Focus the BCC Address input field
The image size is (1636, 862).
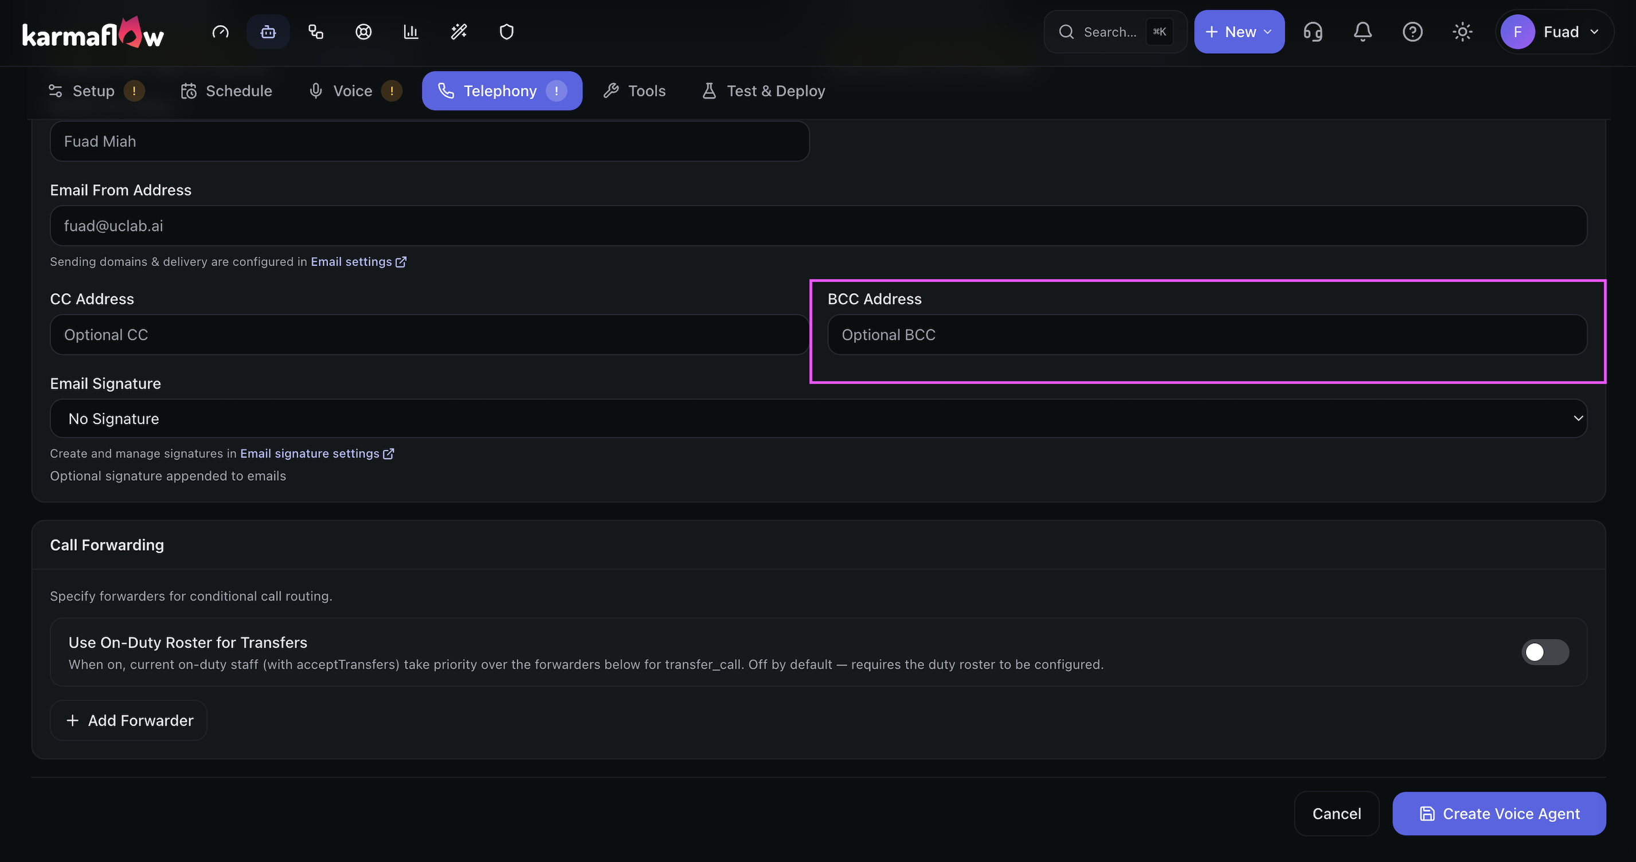[x=1207, y=335]
